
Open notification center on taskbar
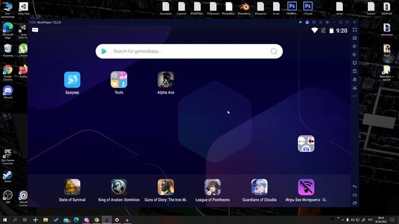click(392, 220)
